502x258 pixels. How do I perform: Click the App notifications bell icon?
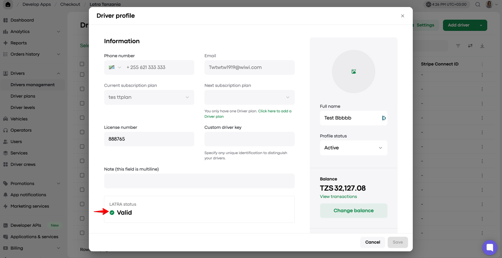tap(5, 195)
